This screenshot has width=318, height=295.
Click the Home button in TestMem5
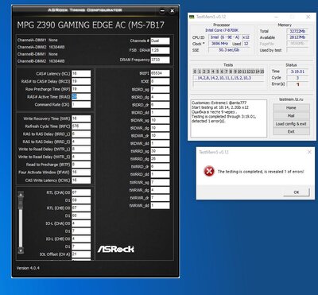(x=291, y=107)
